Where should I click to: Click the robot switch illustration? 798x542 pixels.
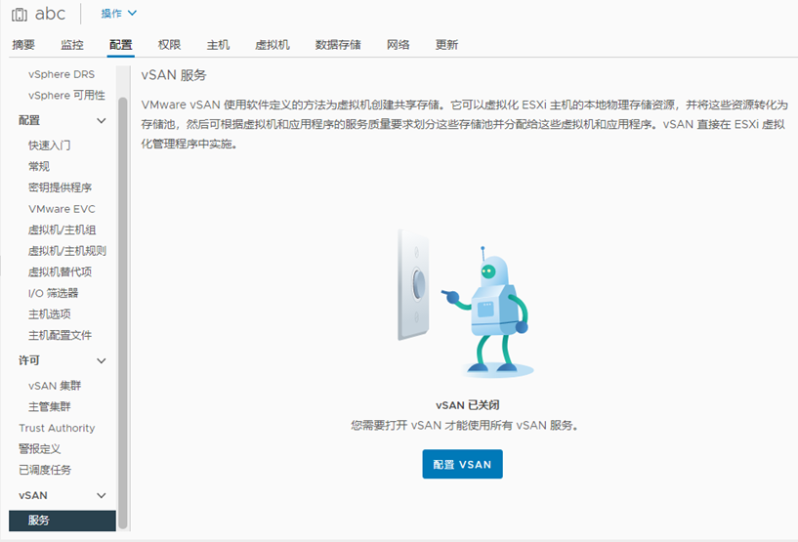click(466, 304)
